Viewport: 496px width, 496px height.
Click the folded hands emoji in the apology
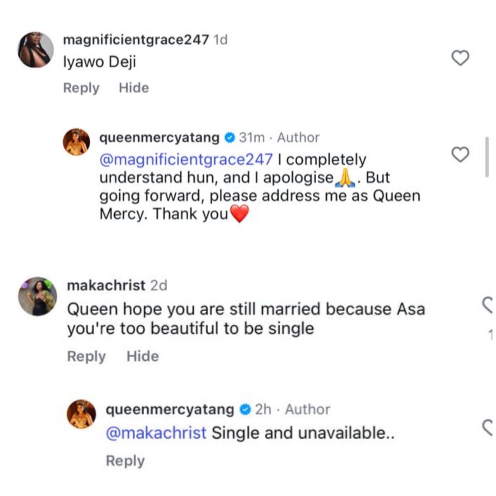344,178
